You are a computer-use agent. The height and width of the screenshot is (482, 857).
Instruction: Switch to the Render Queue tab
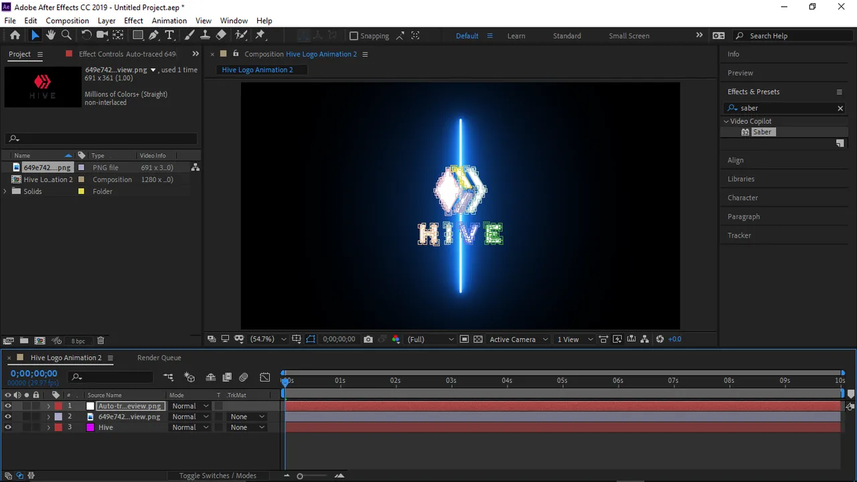click(x=159, y=357)
